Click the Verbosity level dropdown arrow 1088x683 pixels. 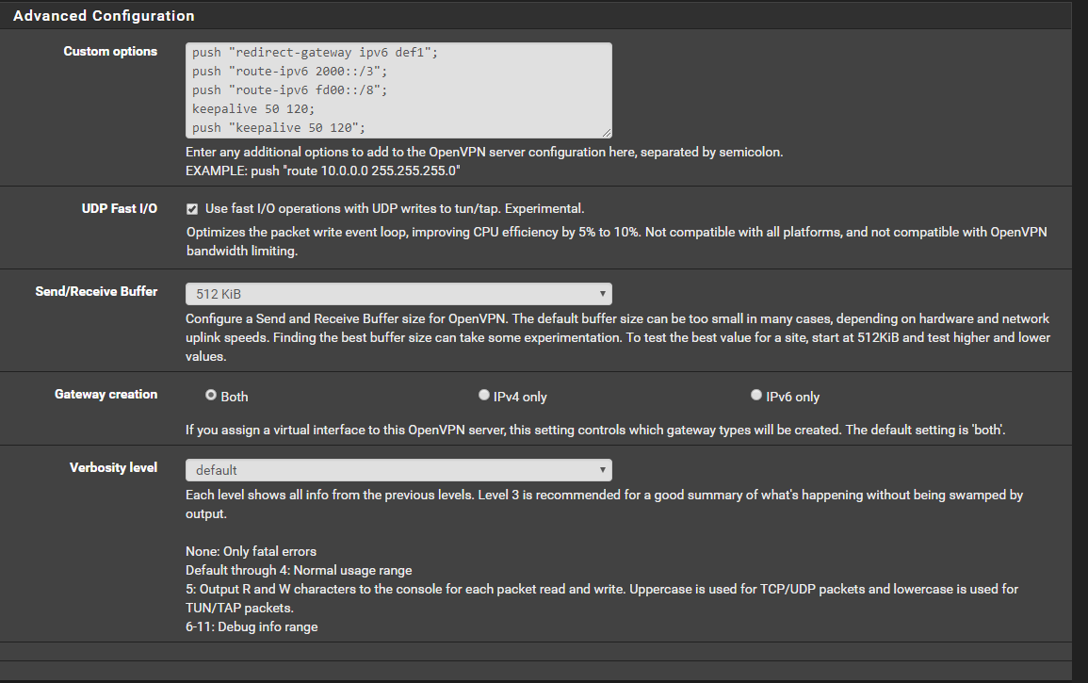coord(602,470)
